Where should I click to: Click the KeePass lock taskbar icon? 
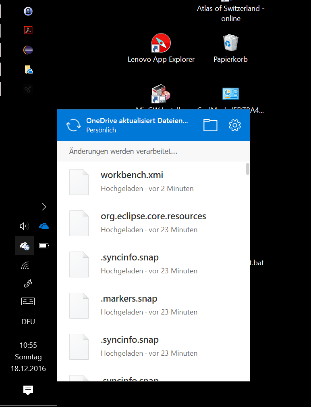(x=28, y=11)
